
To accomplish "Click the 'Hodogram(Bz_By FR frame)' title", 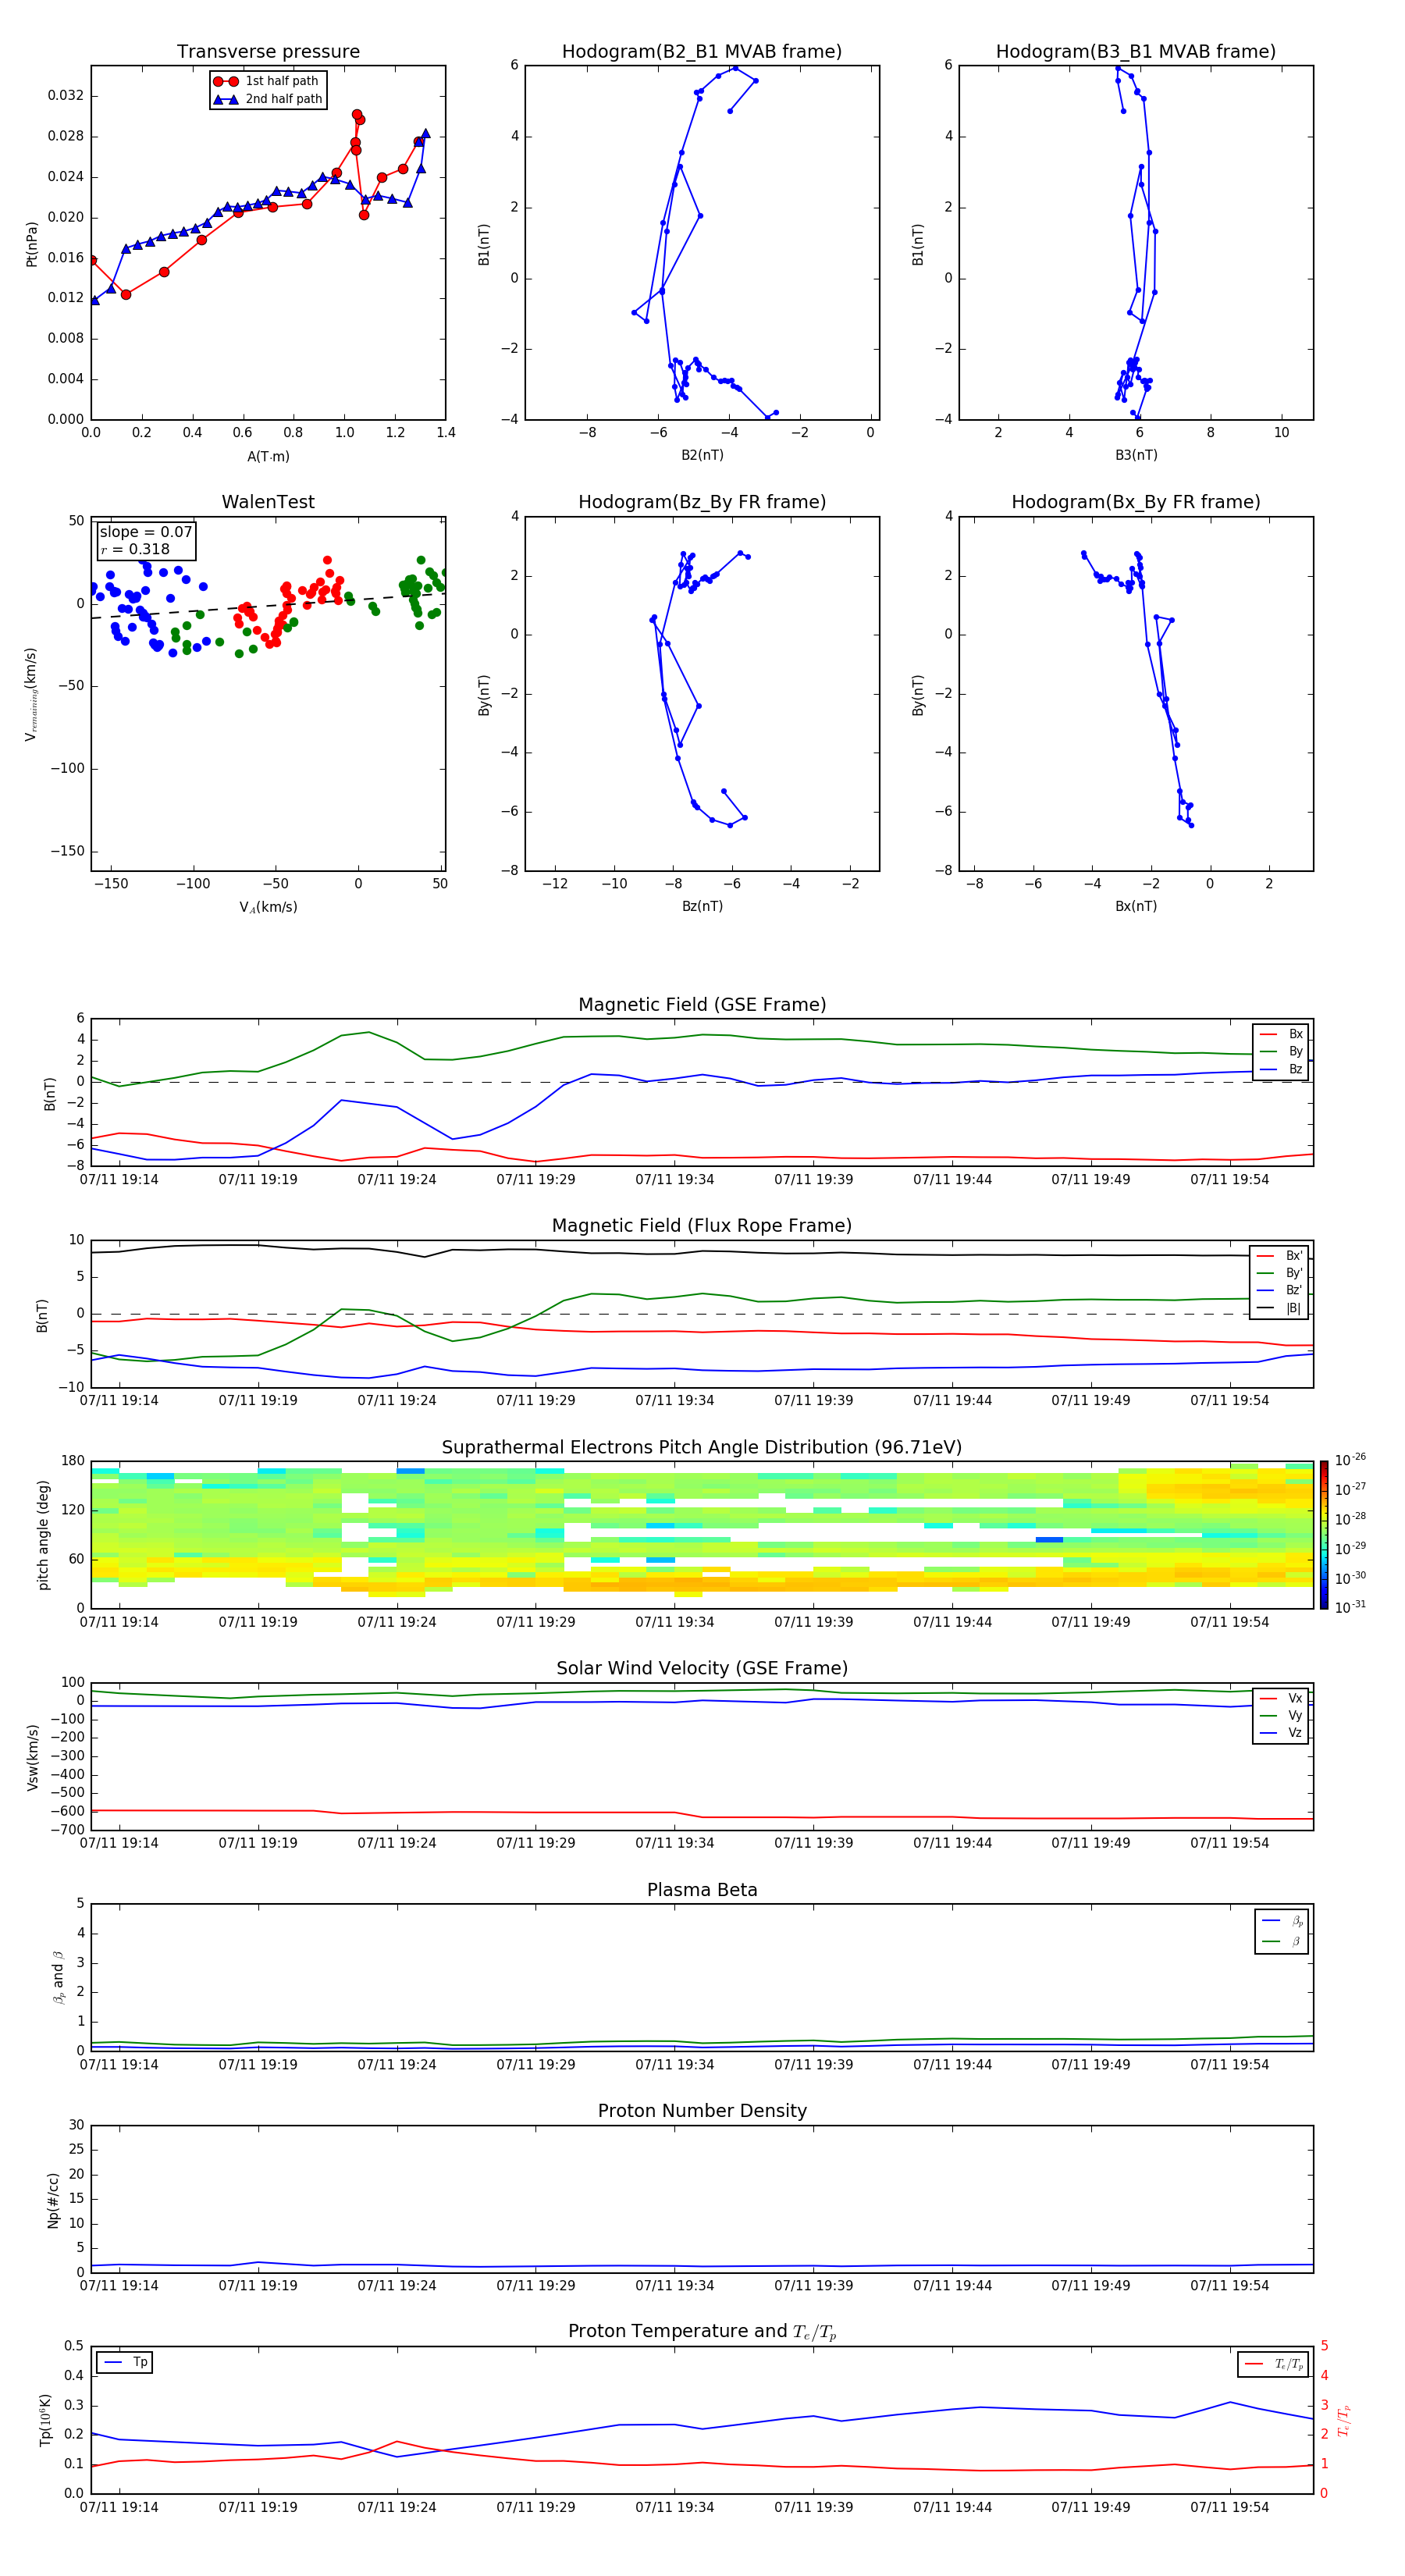I will [702, 502].
